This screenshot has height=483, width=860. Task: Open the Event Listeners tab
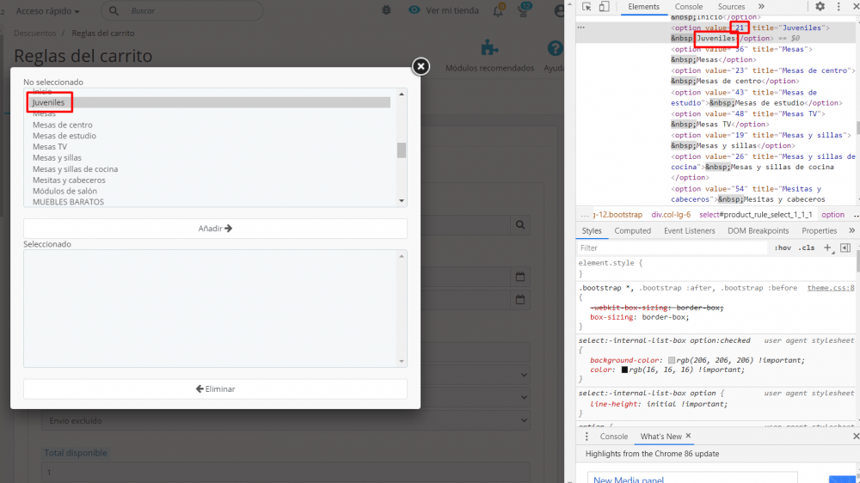point(689,231)
